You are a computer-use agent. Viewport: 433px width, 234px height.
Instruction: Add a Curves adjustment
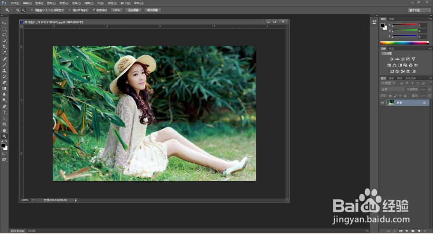tap(403, 59)
